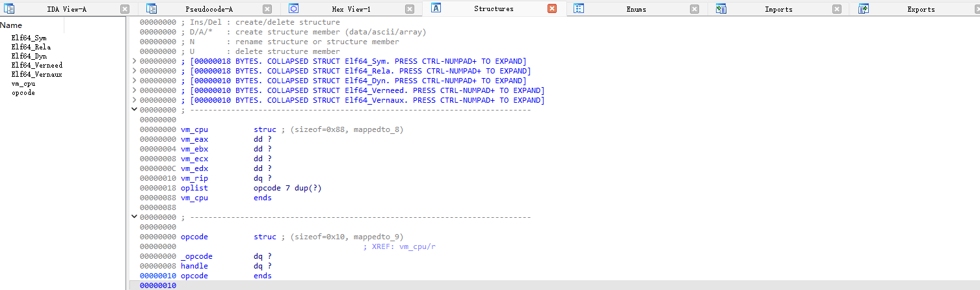
Task: Select Elf64_Verneed in the Name list
Action: point(36,65)
